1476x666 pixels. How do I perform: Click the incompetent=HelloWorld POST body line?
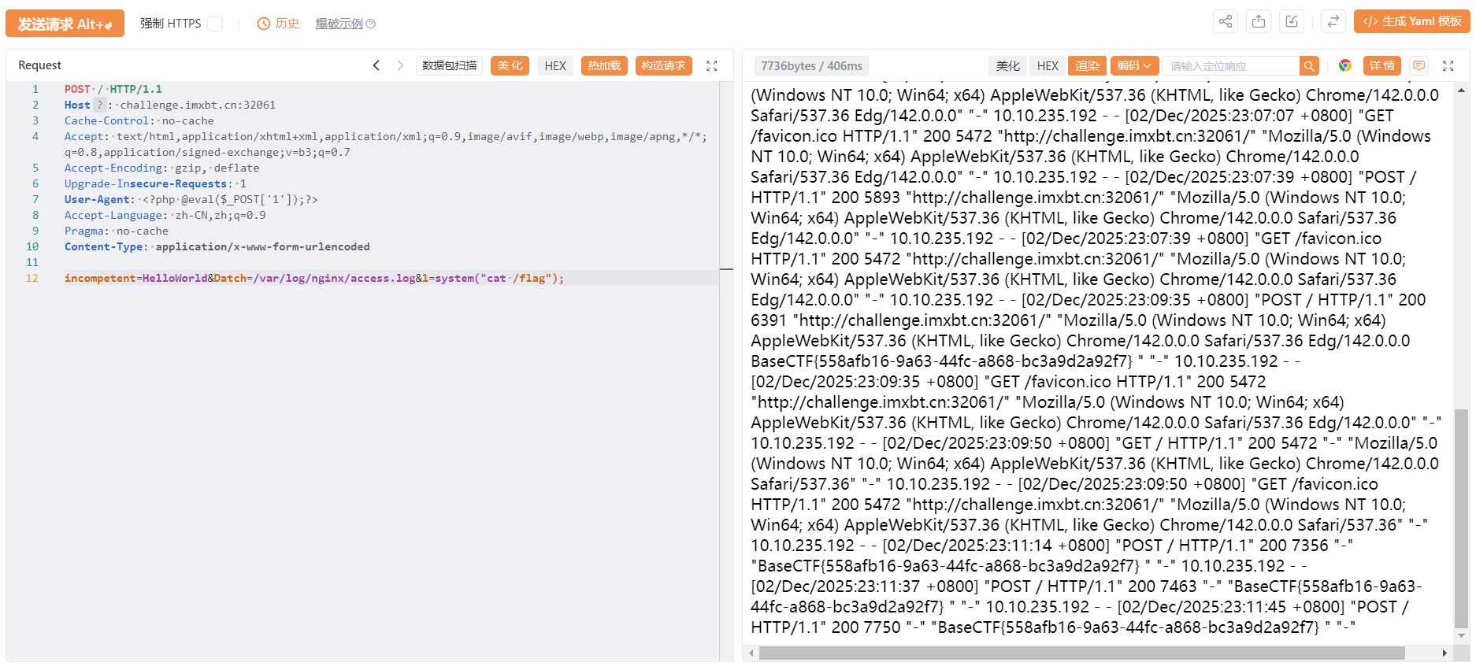pyautogui.click(x=314, y=278)
